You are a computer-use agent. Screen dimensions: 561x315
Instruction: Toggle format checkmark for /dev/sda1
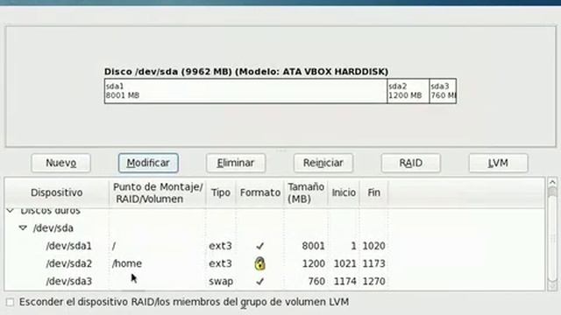[x=259, y=246]
